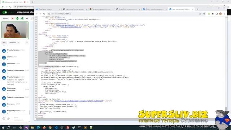Click the back arrow in the front browser

click(36, 14)
